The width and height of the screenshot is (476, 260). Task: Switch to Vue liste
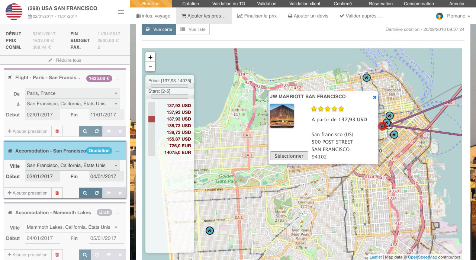pyautogui.click(x=193, y=29)
